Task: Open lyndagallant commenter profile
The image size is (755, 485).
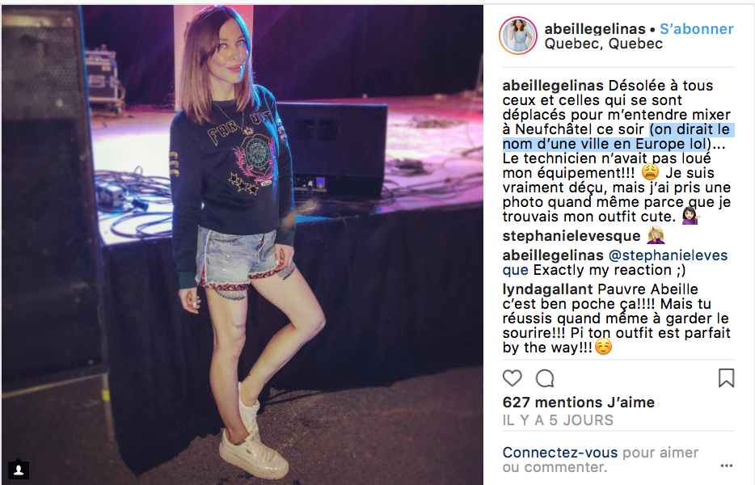Action: 547,289
